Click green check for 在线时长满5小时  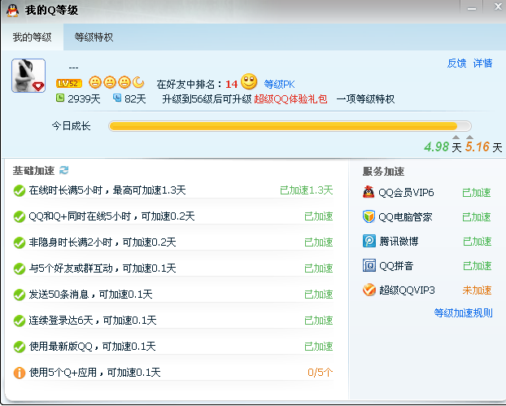(20, 190)
